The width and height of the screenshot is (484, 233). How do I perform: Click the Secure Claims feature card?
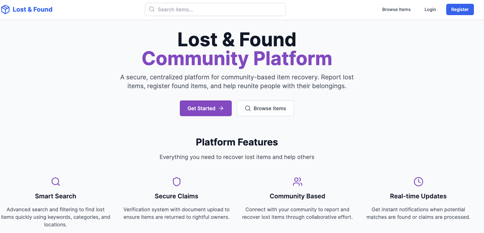point(176,203)
